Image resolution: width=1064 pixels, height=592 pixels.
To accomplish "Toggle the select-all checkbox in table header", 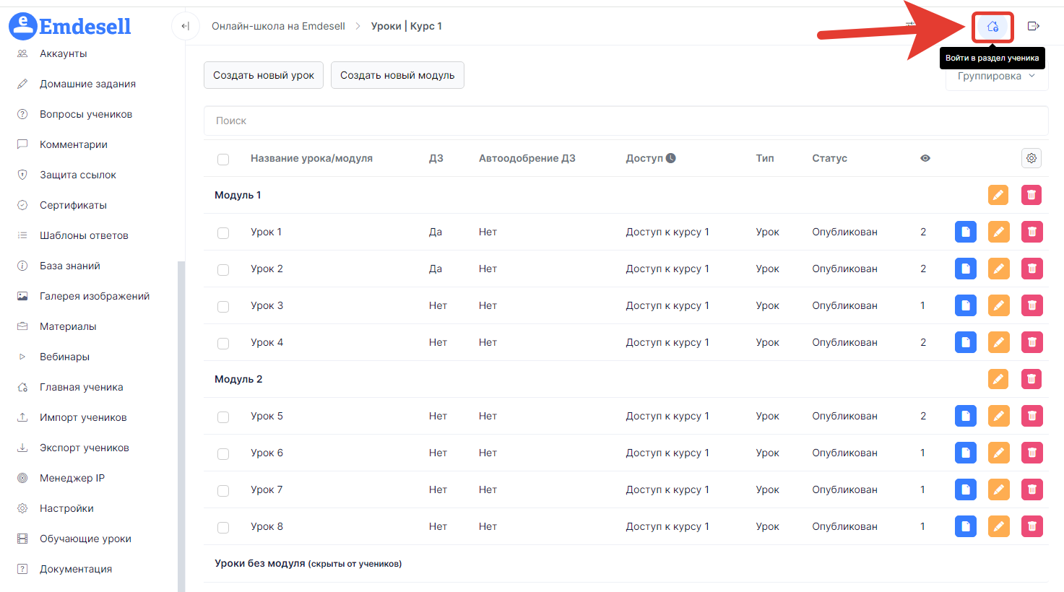I will (223, 159).
